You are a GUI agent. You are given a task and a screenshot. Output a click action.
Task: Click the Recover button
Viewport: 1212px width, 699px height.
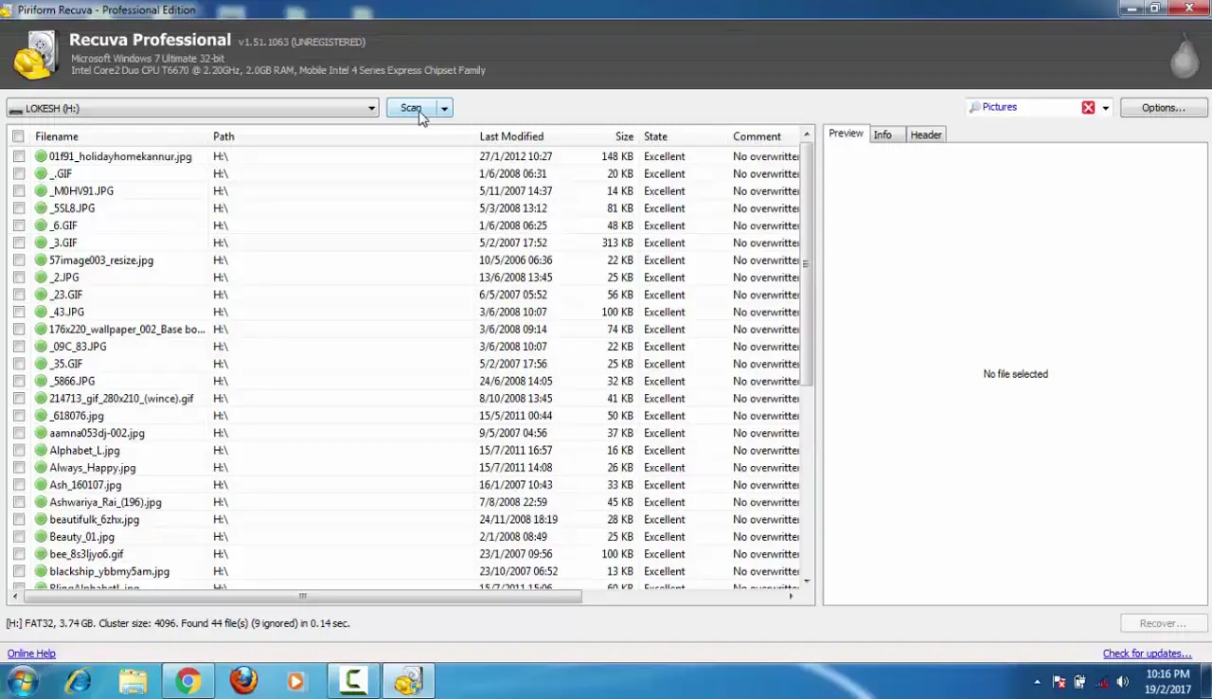pos(1162,623)
